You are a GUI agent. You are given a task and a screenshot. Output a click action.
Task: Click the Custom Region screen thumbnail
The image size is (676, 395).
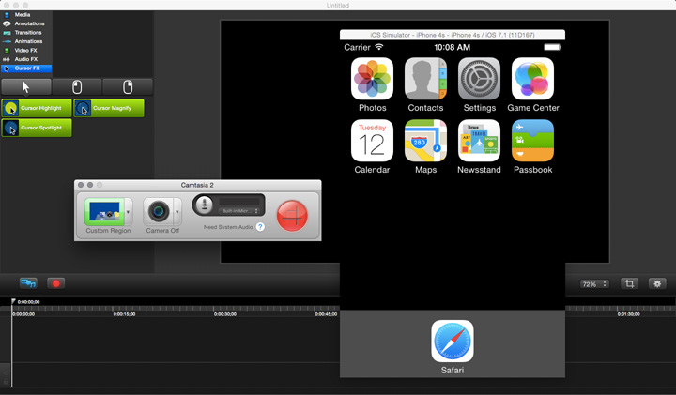coord(104,211)
